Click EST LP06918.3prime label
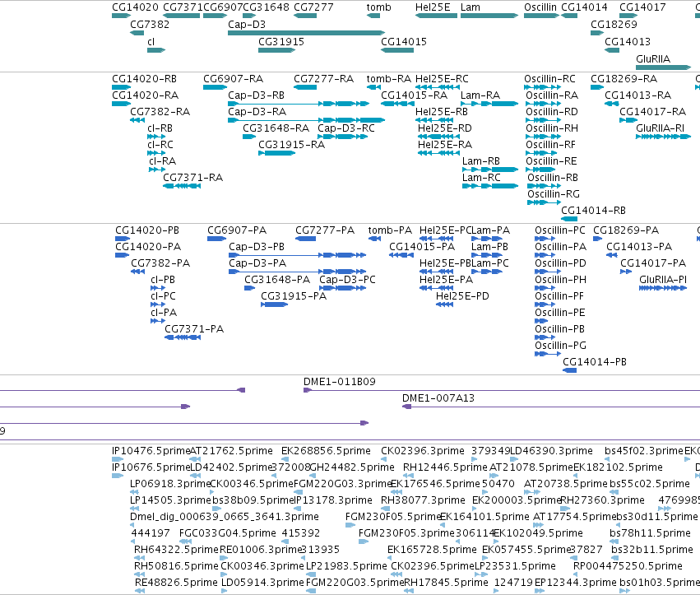 coord(169,484)
